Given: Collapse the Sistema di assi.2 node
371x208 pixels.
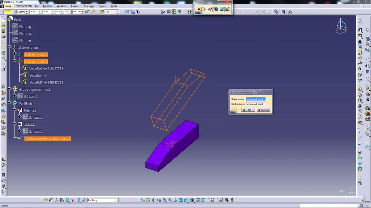Looking at the screenshot, I should 14,61.
